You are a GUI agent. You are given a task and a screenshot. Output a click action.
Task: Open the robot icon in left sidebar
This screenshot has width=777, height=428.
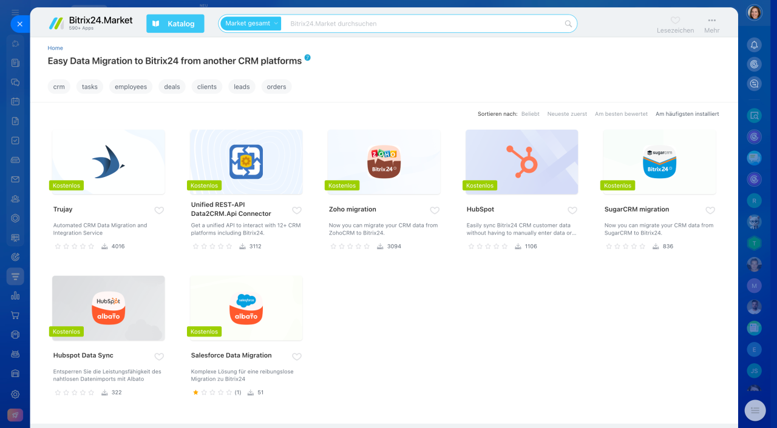click(x=15, y=354)
